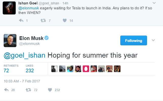163x101 pixels.
Task: Reply to Elon Musk's tweet
Action: click(x=7, y=90)
